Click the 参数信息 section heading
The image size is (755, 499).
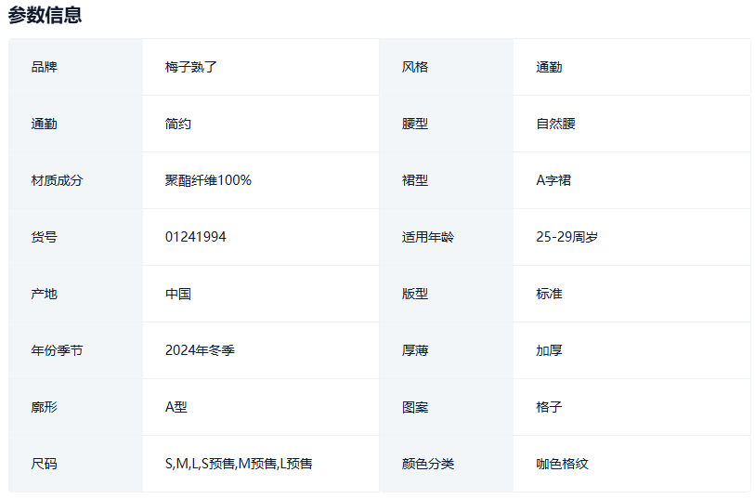45,15
